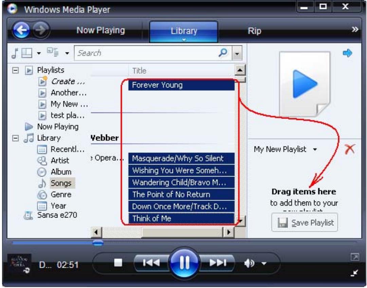Open the Another... playlist
367x288 pixels.
pos(62,93)
